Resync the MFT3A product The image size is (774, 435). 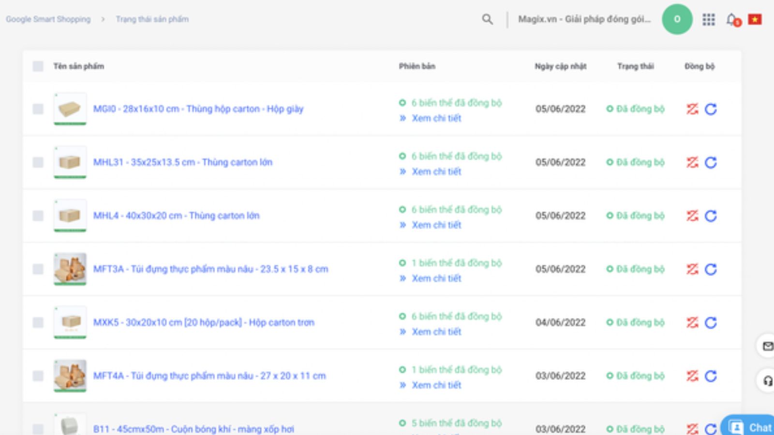(711, 269)
